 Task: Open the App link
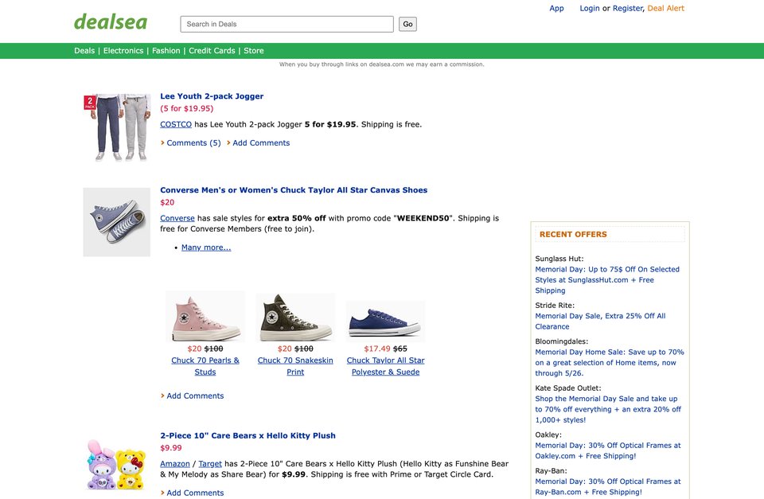tap(556, 8)
